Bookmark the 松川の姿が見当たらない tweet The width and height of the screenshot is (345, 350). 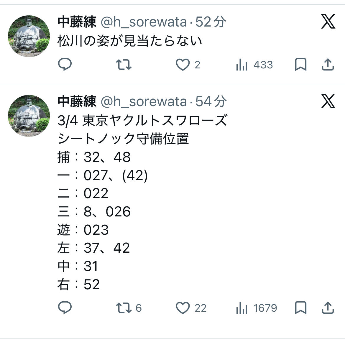click(300, 65)
